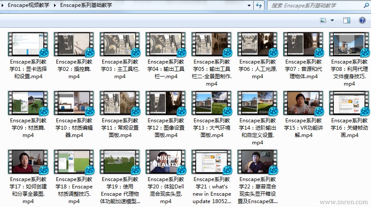Viewport: 371px width, 207px height.
Task: Select video thumbnail 教学08 利用代理文件瘦身技巧
Action: coord(349,45)
